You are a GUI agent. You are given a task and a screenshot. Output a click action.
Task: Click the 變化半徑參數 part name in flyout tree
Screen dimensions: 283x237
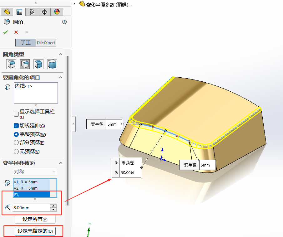pyautogui.click(x=109, y=4)
